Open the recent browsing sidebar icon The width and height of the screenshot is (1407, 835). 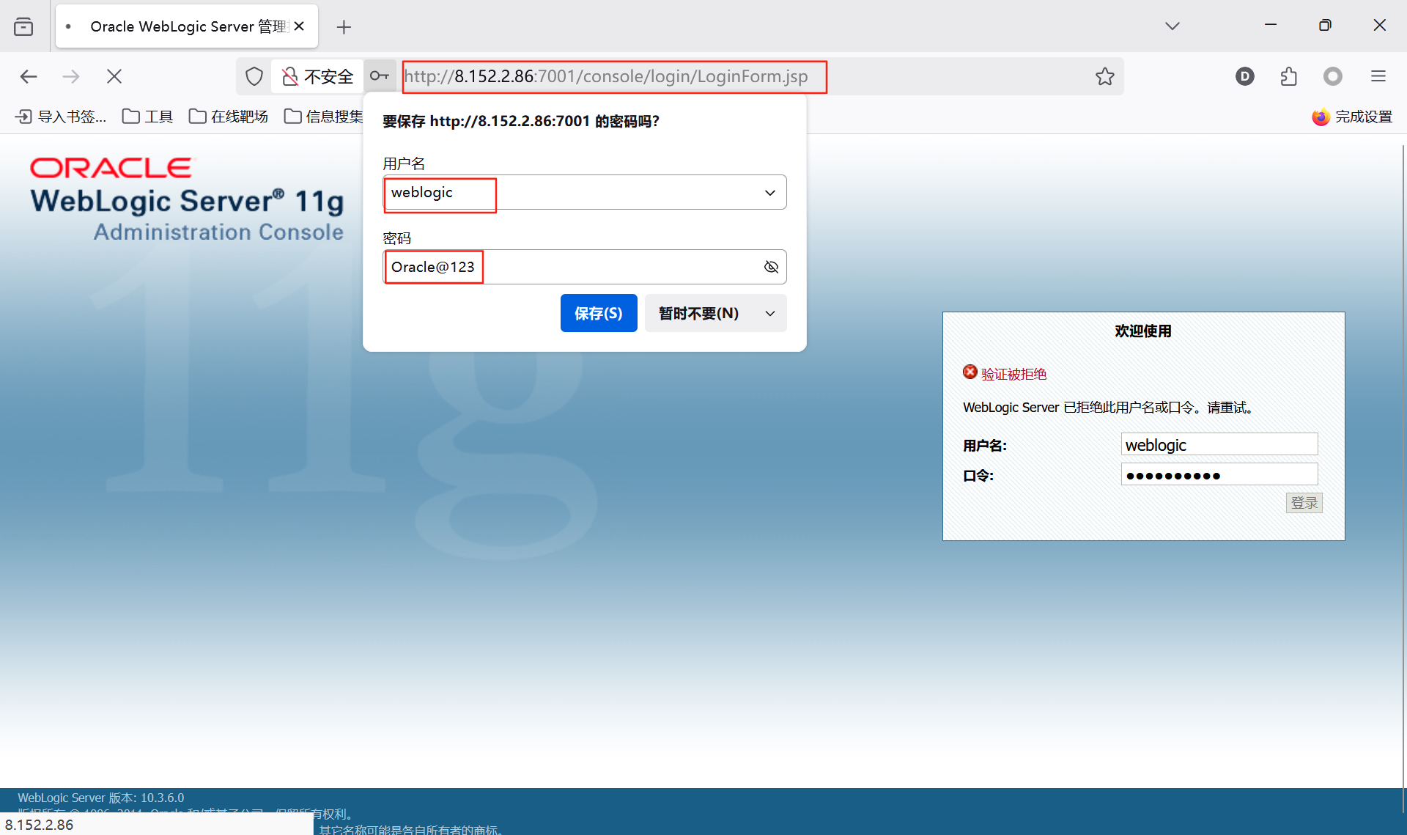23,26
